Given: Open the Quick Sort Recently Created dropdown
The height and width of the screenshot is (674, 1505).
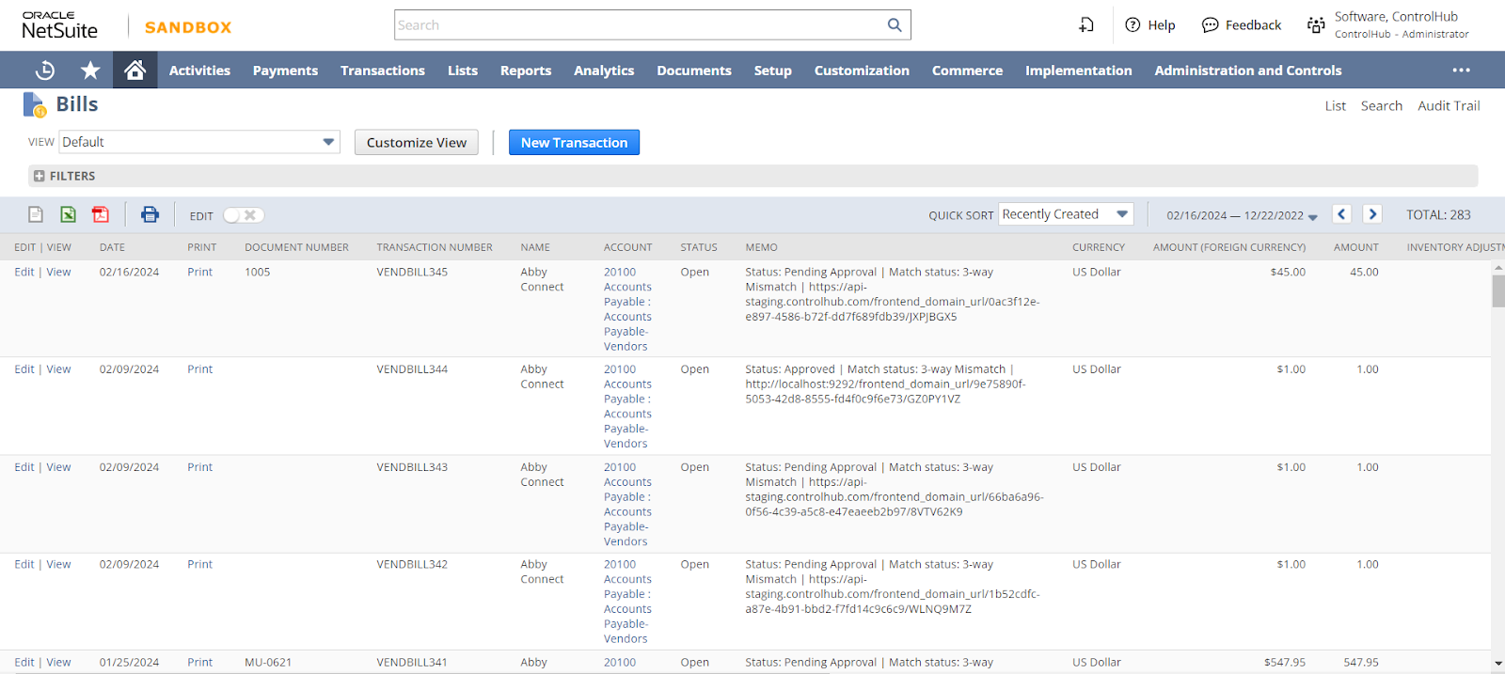Looking at the screenshot, I should coord(1066,214).
